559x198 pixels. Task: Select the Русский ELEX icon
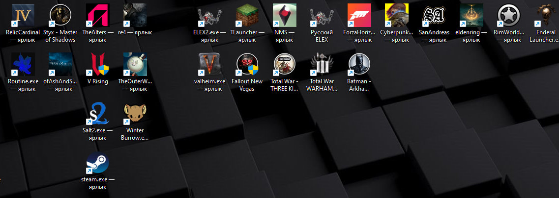tap(321, 15)
